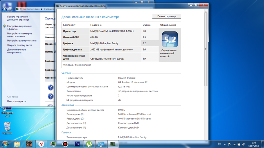Click the Основной жесткий диск label
Viewport: 264px width, 148px height.
click(74, 57)
